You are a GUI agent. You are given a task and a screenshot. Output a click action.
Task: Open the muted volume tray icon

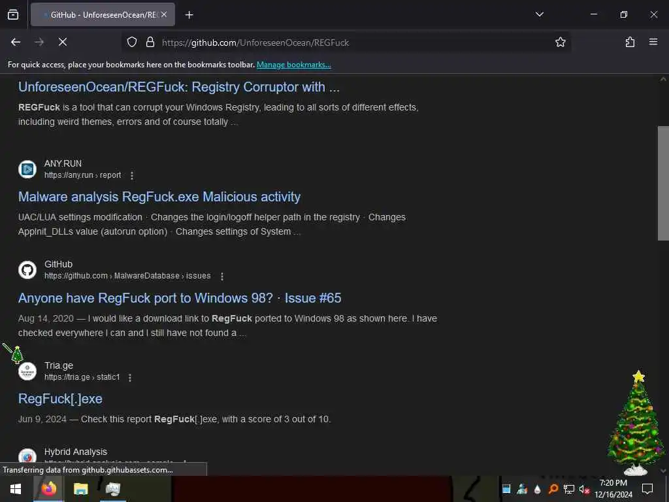(584, 489)
